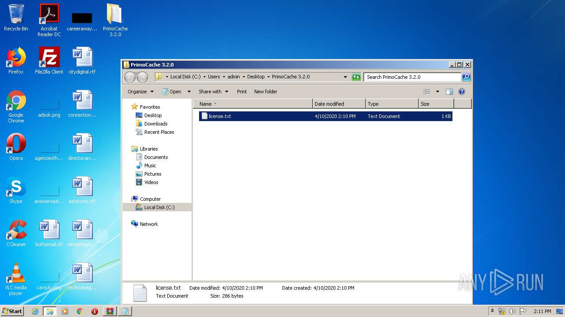
Task: Select Music under Libraries
Action: [150, 166]
